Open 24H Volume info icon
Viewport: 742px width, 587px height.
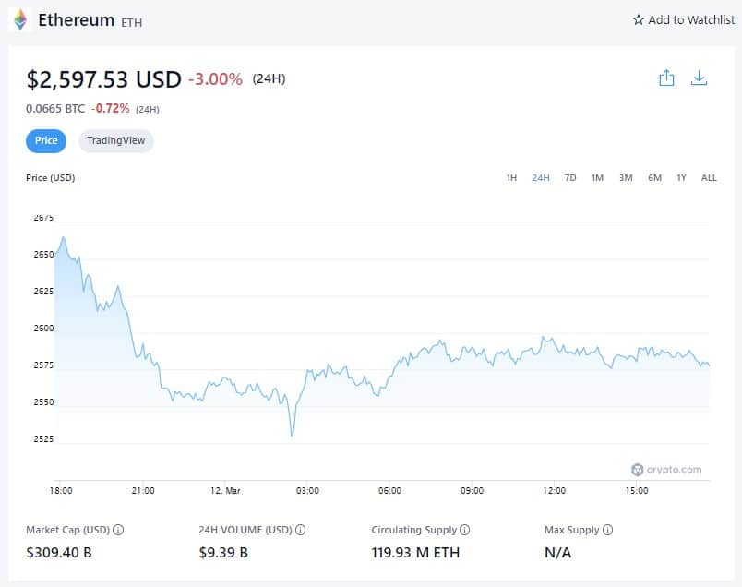300,530
